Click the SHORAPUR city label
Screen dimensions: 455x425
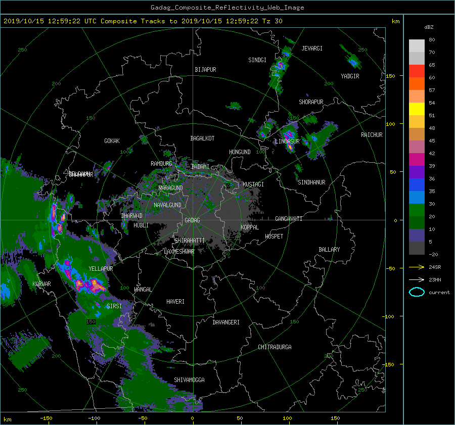(x=311, y=102)
